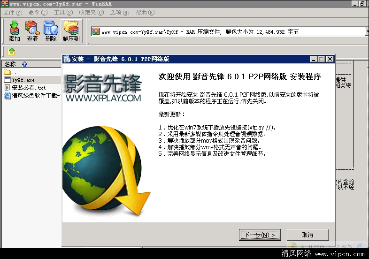The width and height of the screenshot is (369, 259).
Task: Open the 收藏夹(O) menu in WinRAR
Action: click(91, 13)
